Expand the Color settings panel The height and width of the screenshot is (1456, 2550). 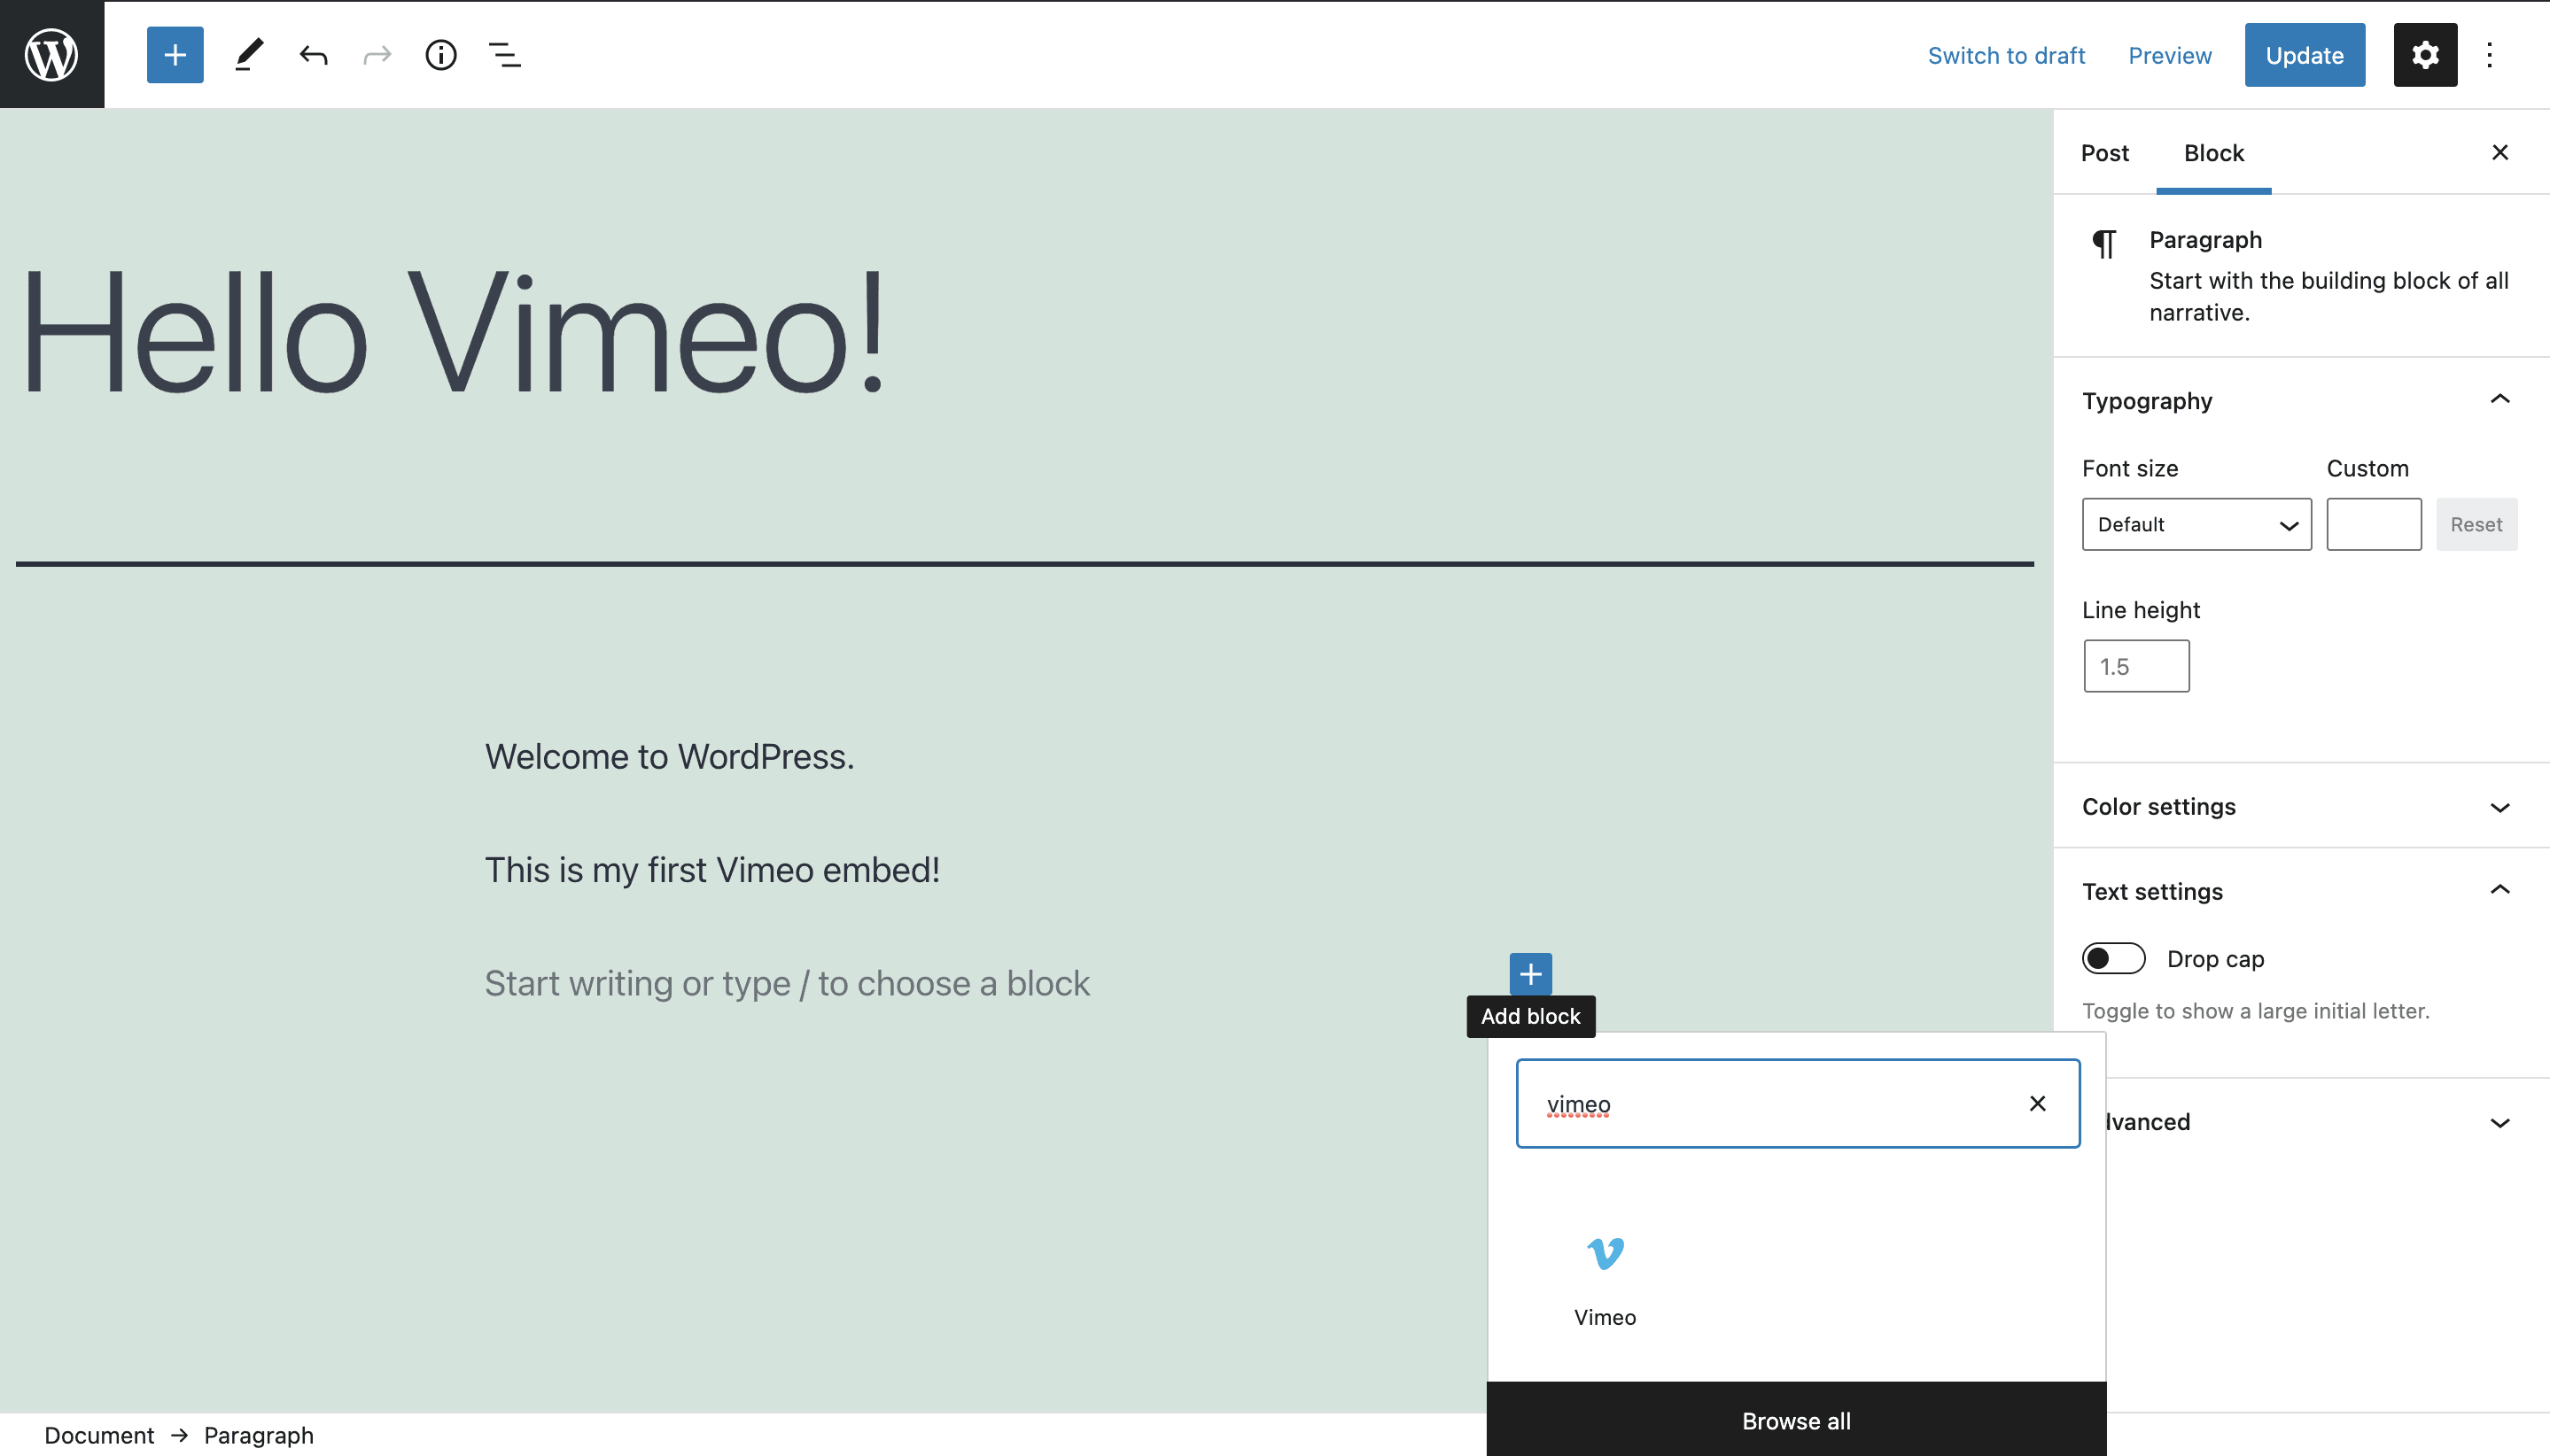(2300, 806)
